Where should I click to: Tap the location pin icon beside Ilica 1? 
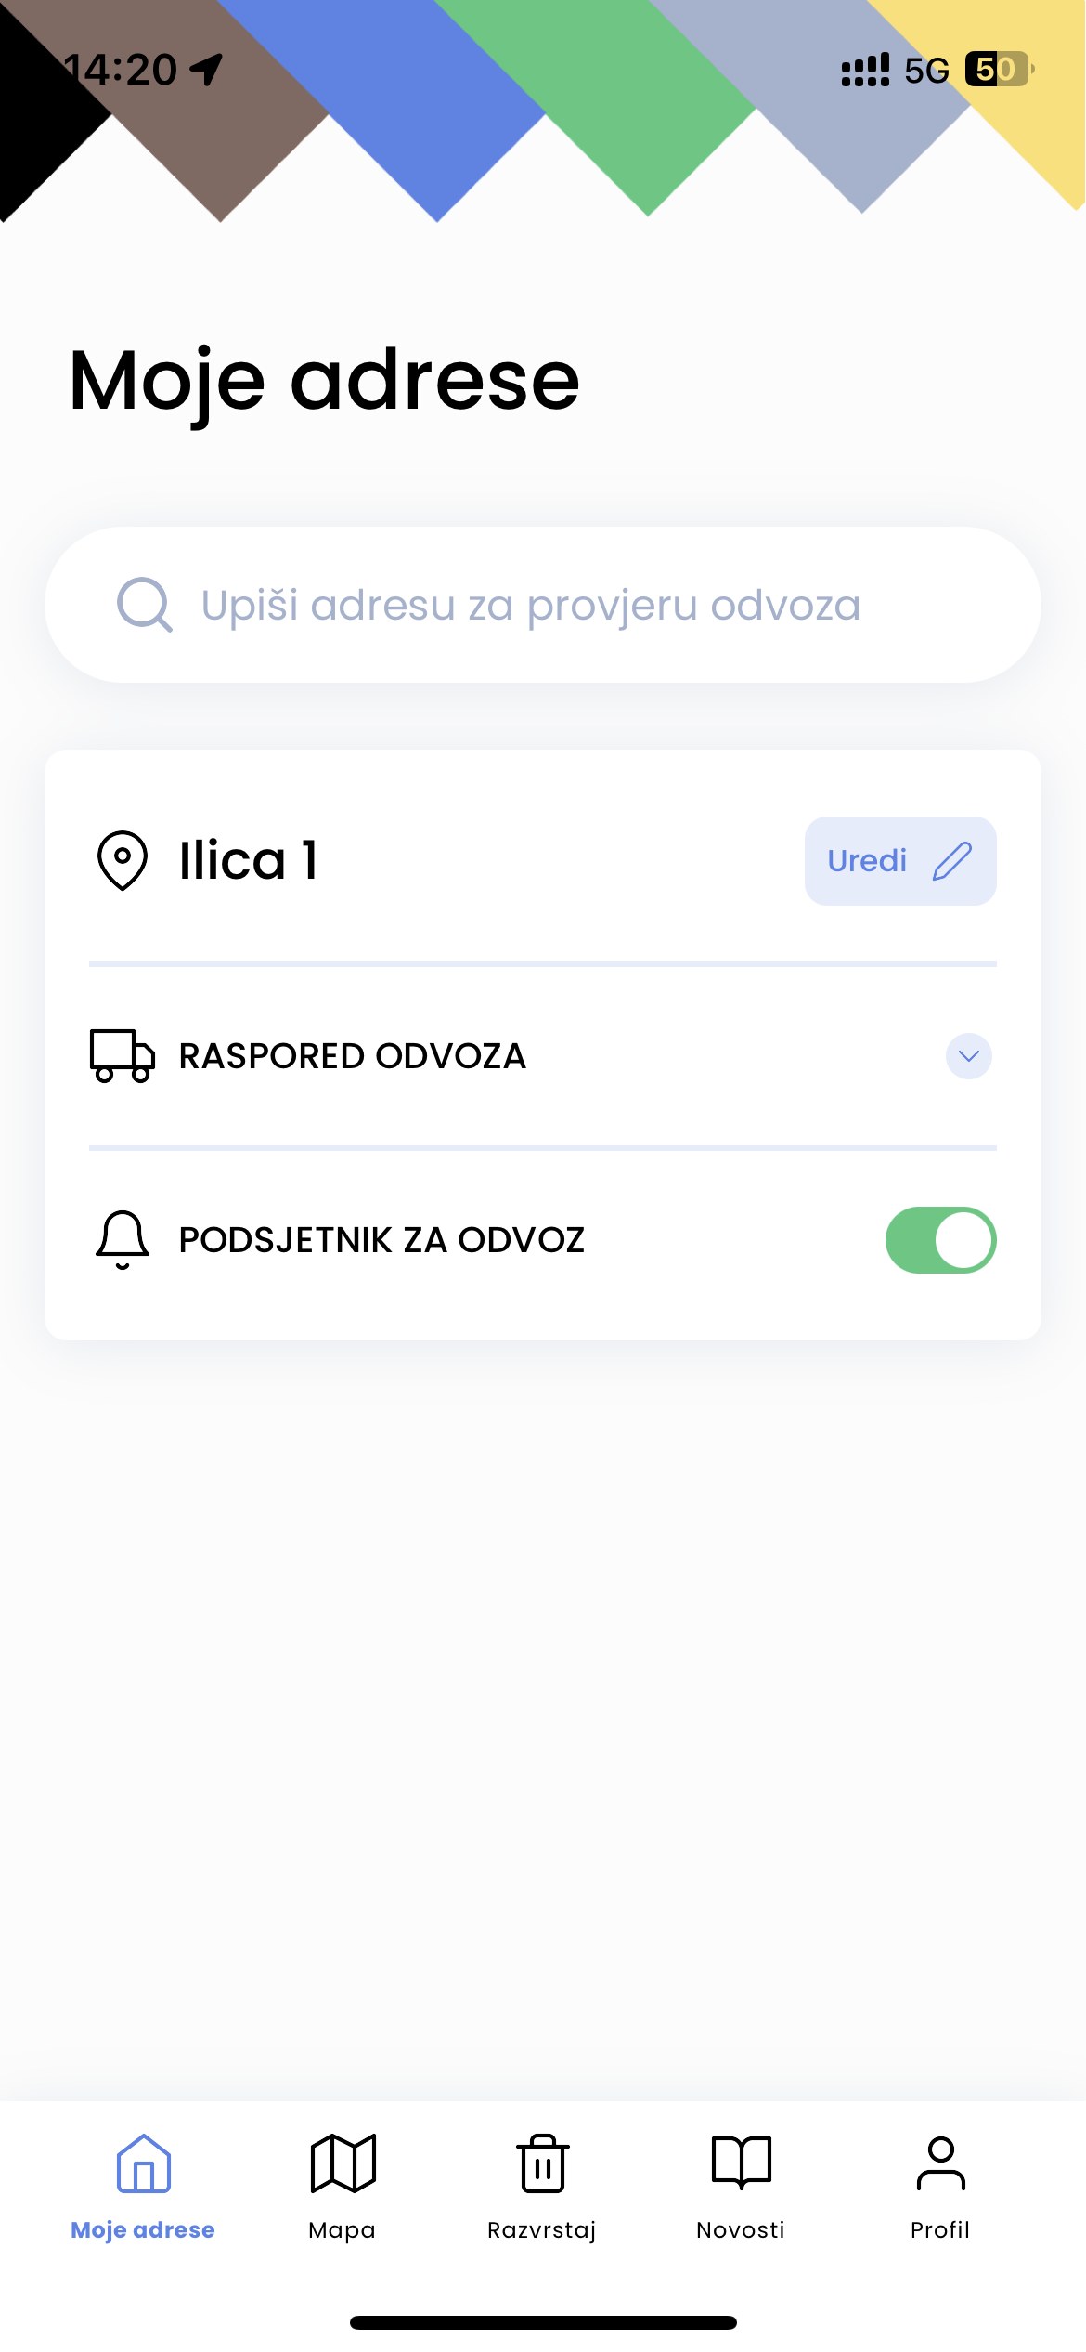(x=123, y=861)
